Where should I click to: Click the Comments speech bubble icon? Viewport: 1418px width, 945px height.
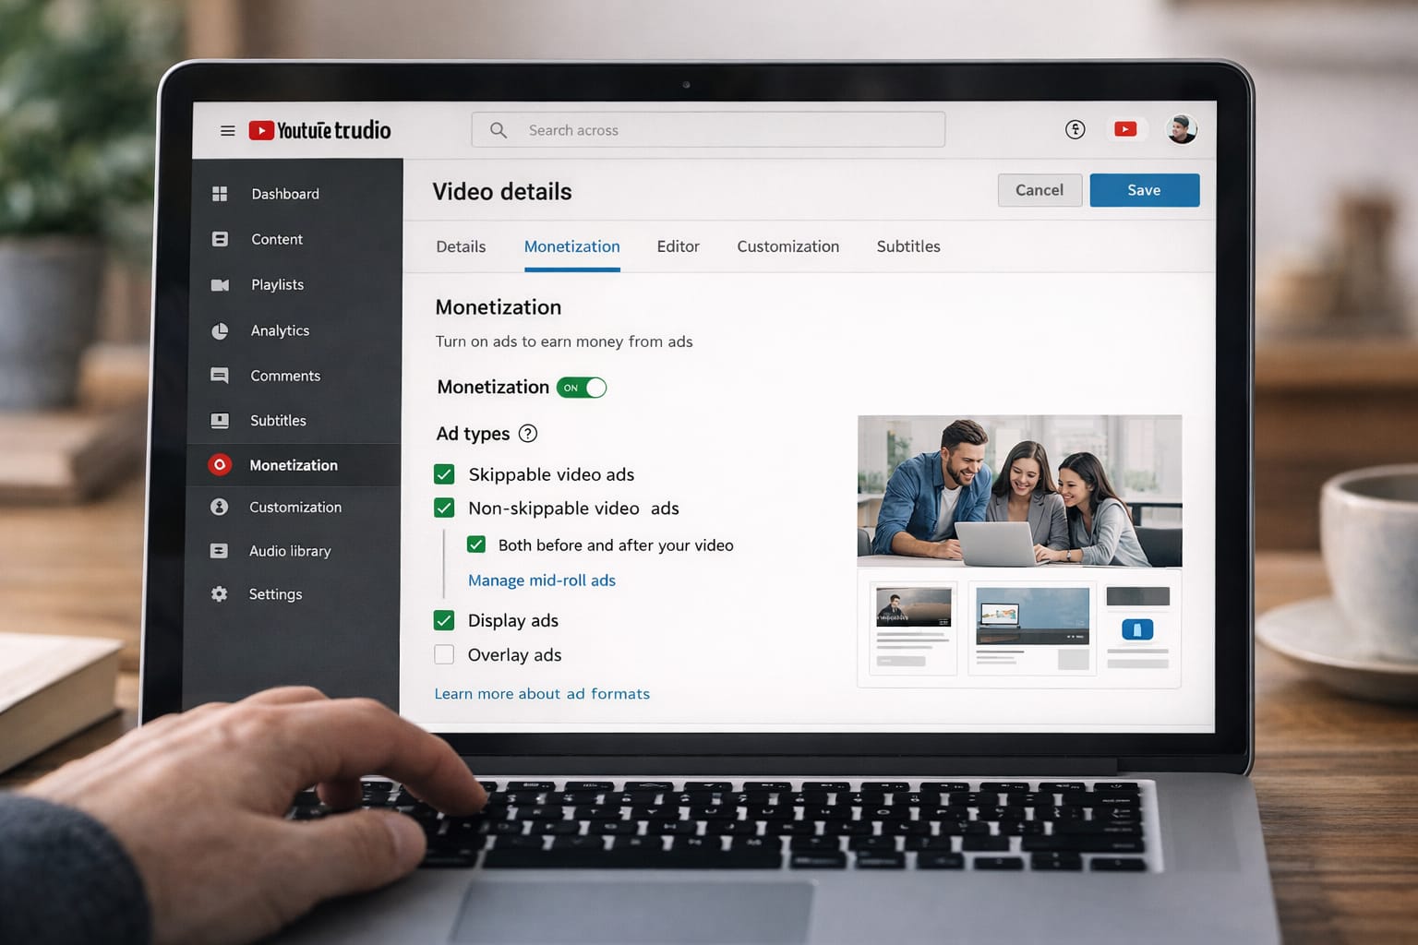[220, 376]
